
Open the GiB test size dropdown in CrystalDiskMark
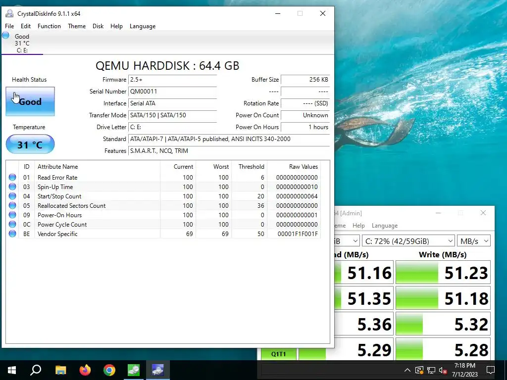(x=347, y=241)
